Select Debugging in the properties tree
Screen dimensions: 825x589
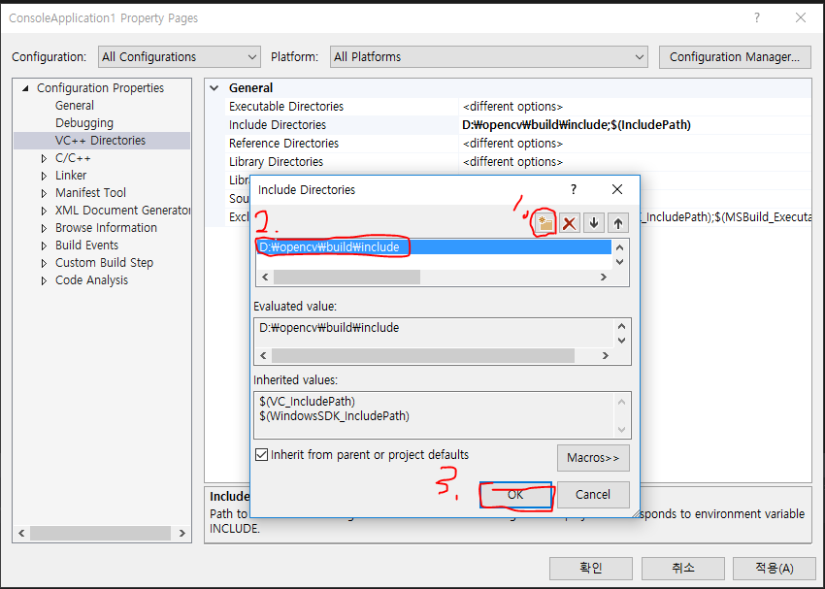[x=83, y=122]
